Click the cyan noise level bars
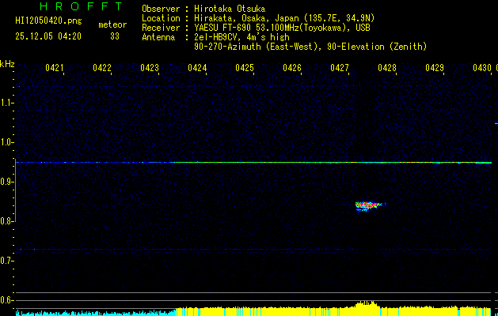The height and width of the screenshot is (316, 498). tap(95, 313)
